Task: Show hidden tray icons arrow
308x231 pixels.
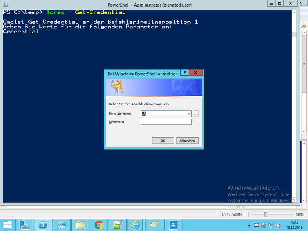Action: coord(249,225)
